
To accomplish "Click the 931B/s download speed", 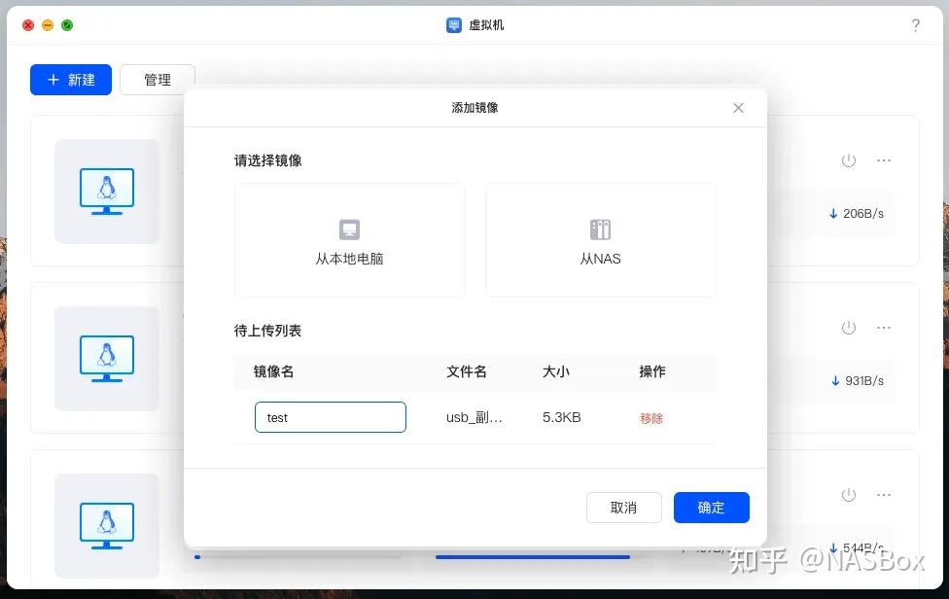I will (x=857, y=380).
